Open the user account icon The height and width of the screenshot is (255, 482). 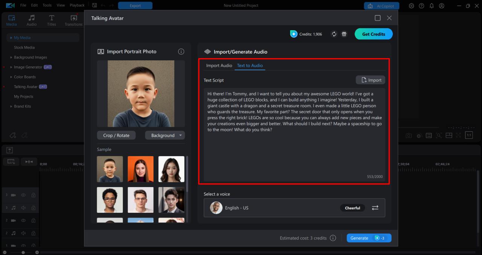coord(442,6)
